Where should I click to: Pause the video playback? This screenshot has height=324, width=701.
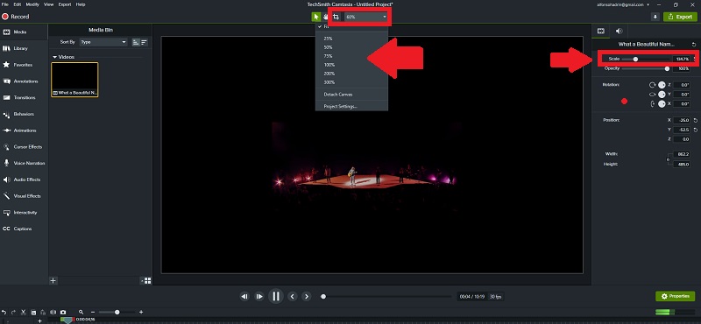point(276,296)
